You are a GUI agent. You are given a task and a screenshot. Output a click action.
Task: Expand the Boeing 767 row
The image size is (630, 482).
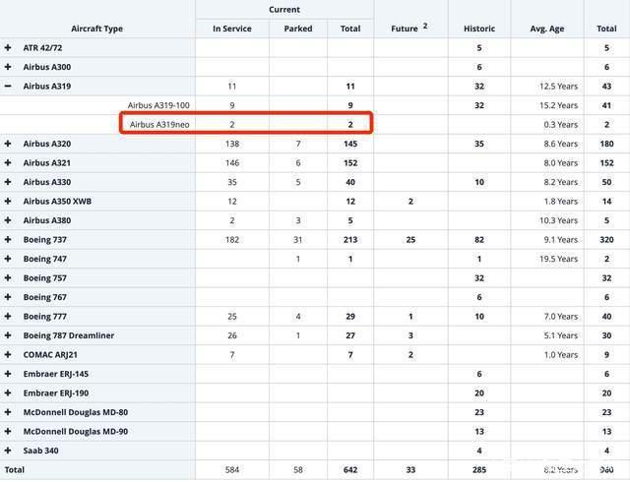(x=8, y=297)
